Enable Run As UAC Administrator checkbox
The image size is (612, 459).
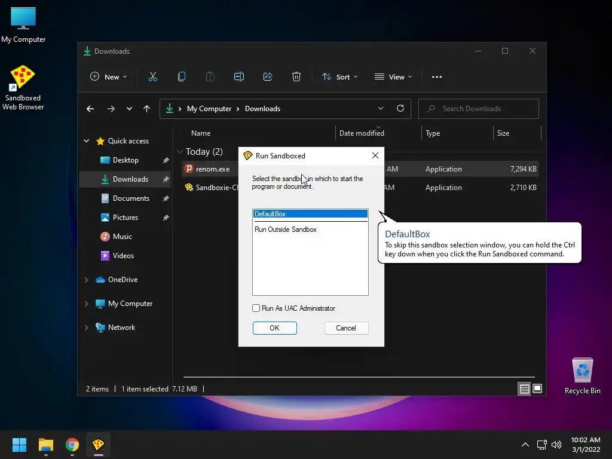click(256, 308)
